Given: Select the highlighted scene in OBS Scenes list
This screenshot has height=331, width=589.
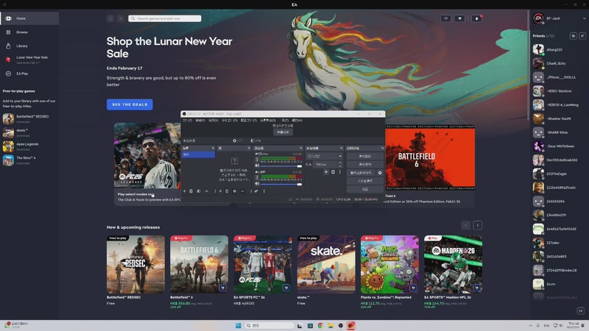Looking at the screenshot, I should click(x=198, y=154).
